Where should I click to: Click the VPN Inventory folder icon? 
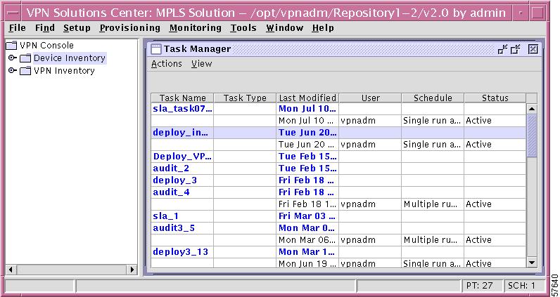[x=25, y=71]
